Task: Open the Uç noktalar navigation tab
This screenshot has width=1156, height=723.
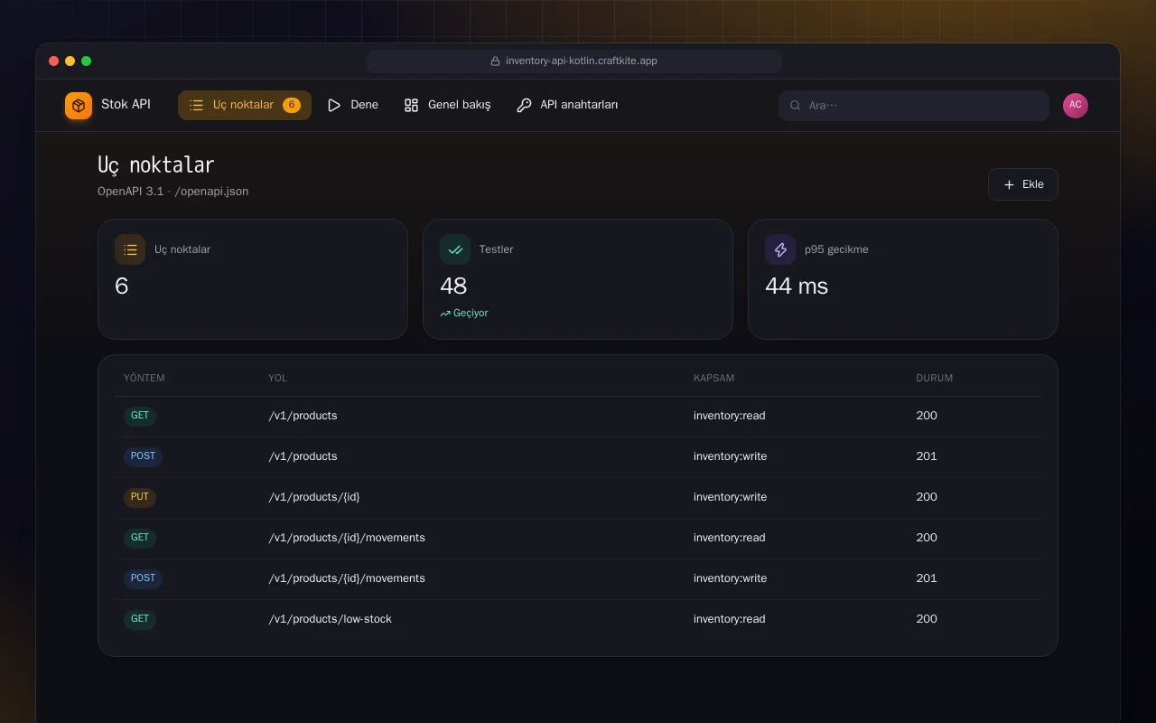Action: point(245,105)
